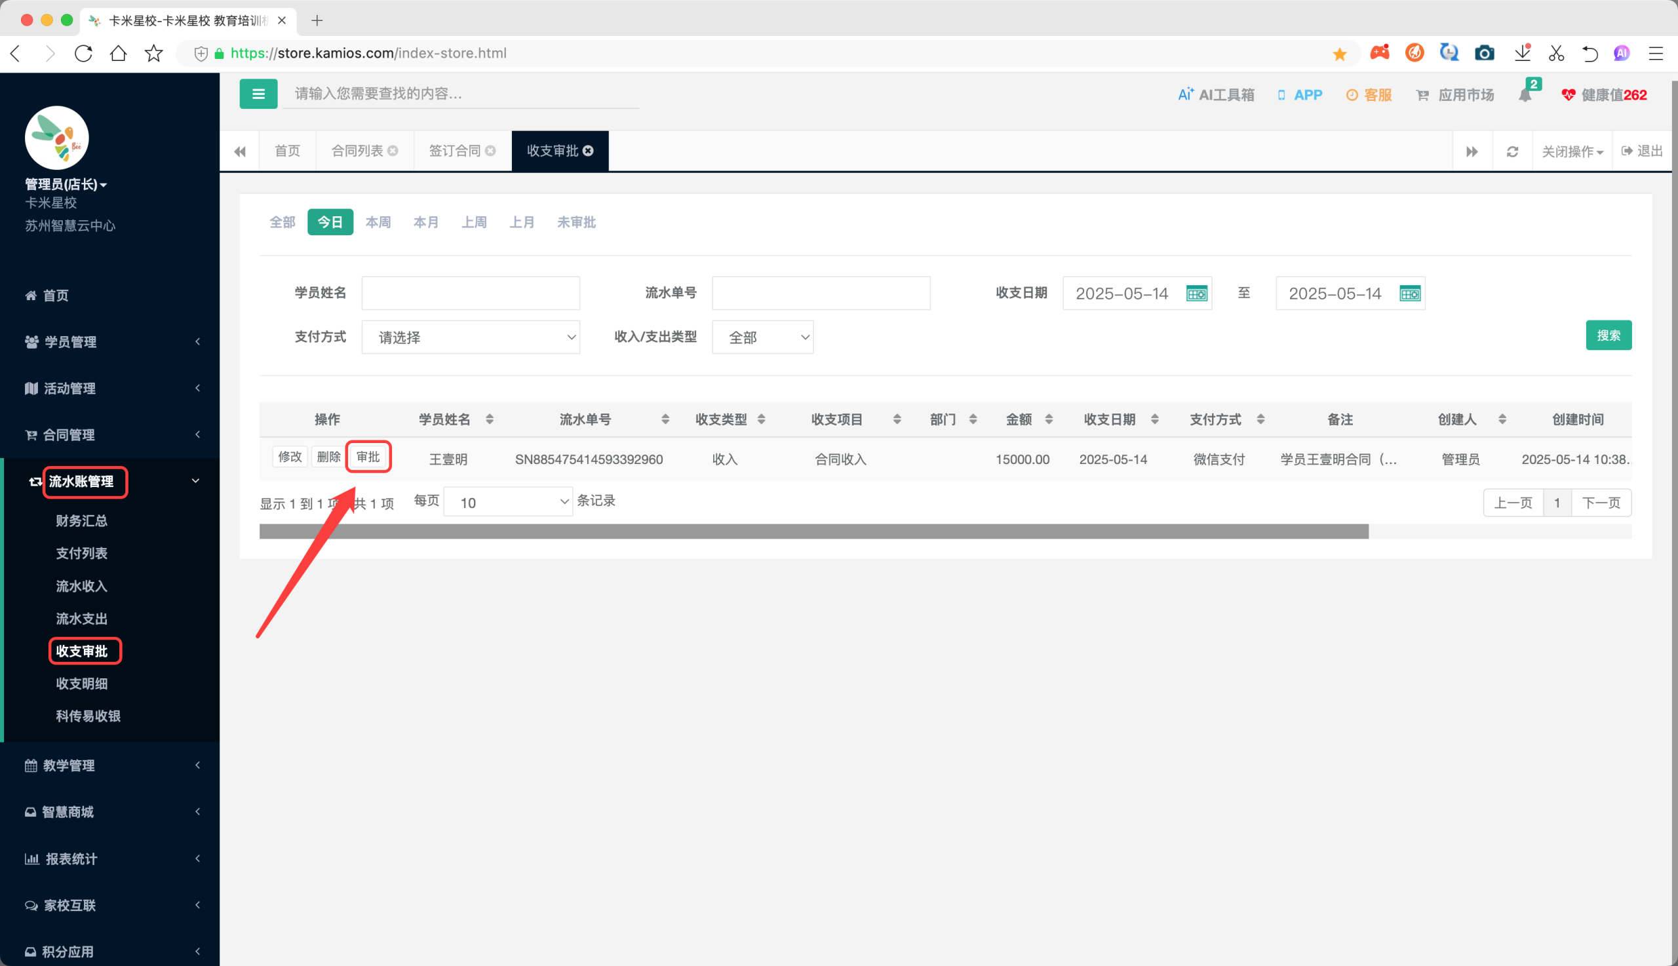Screen dimensions: 1678x966
Task: Bookmark page with browser star icon
Action: 154,53
